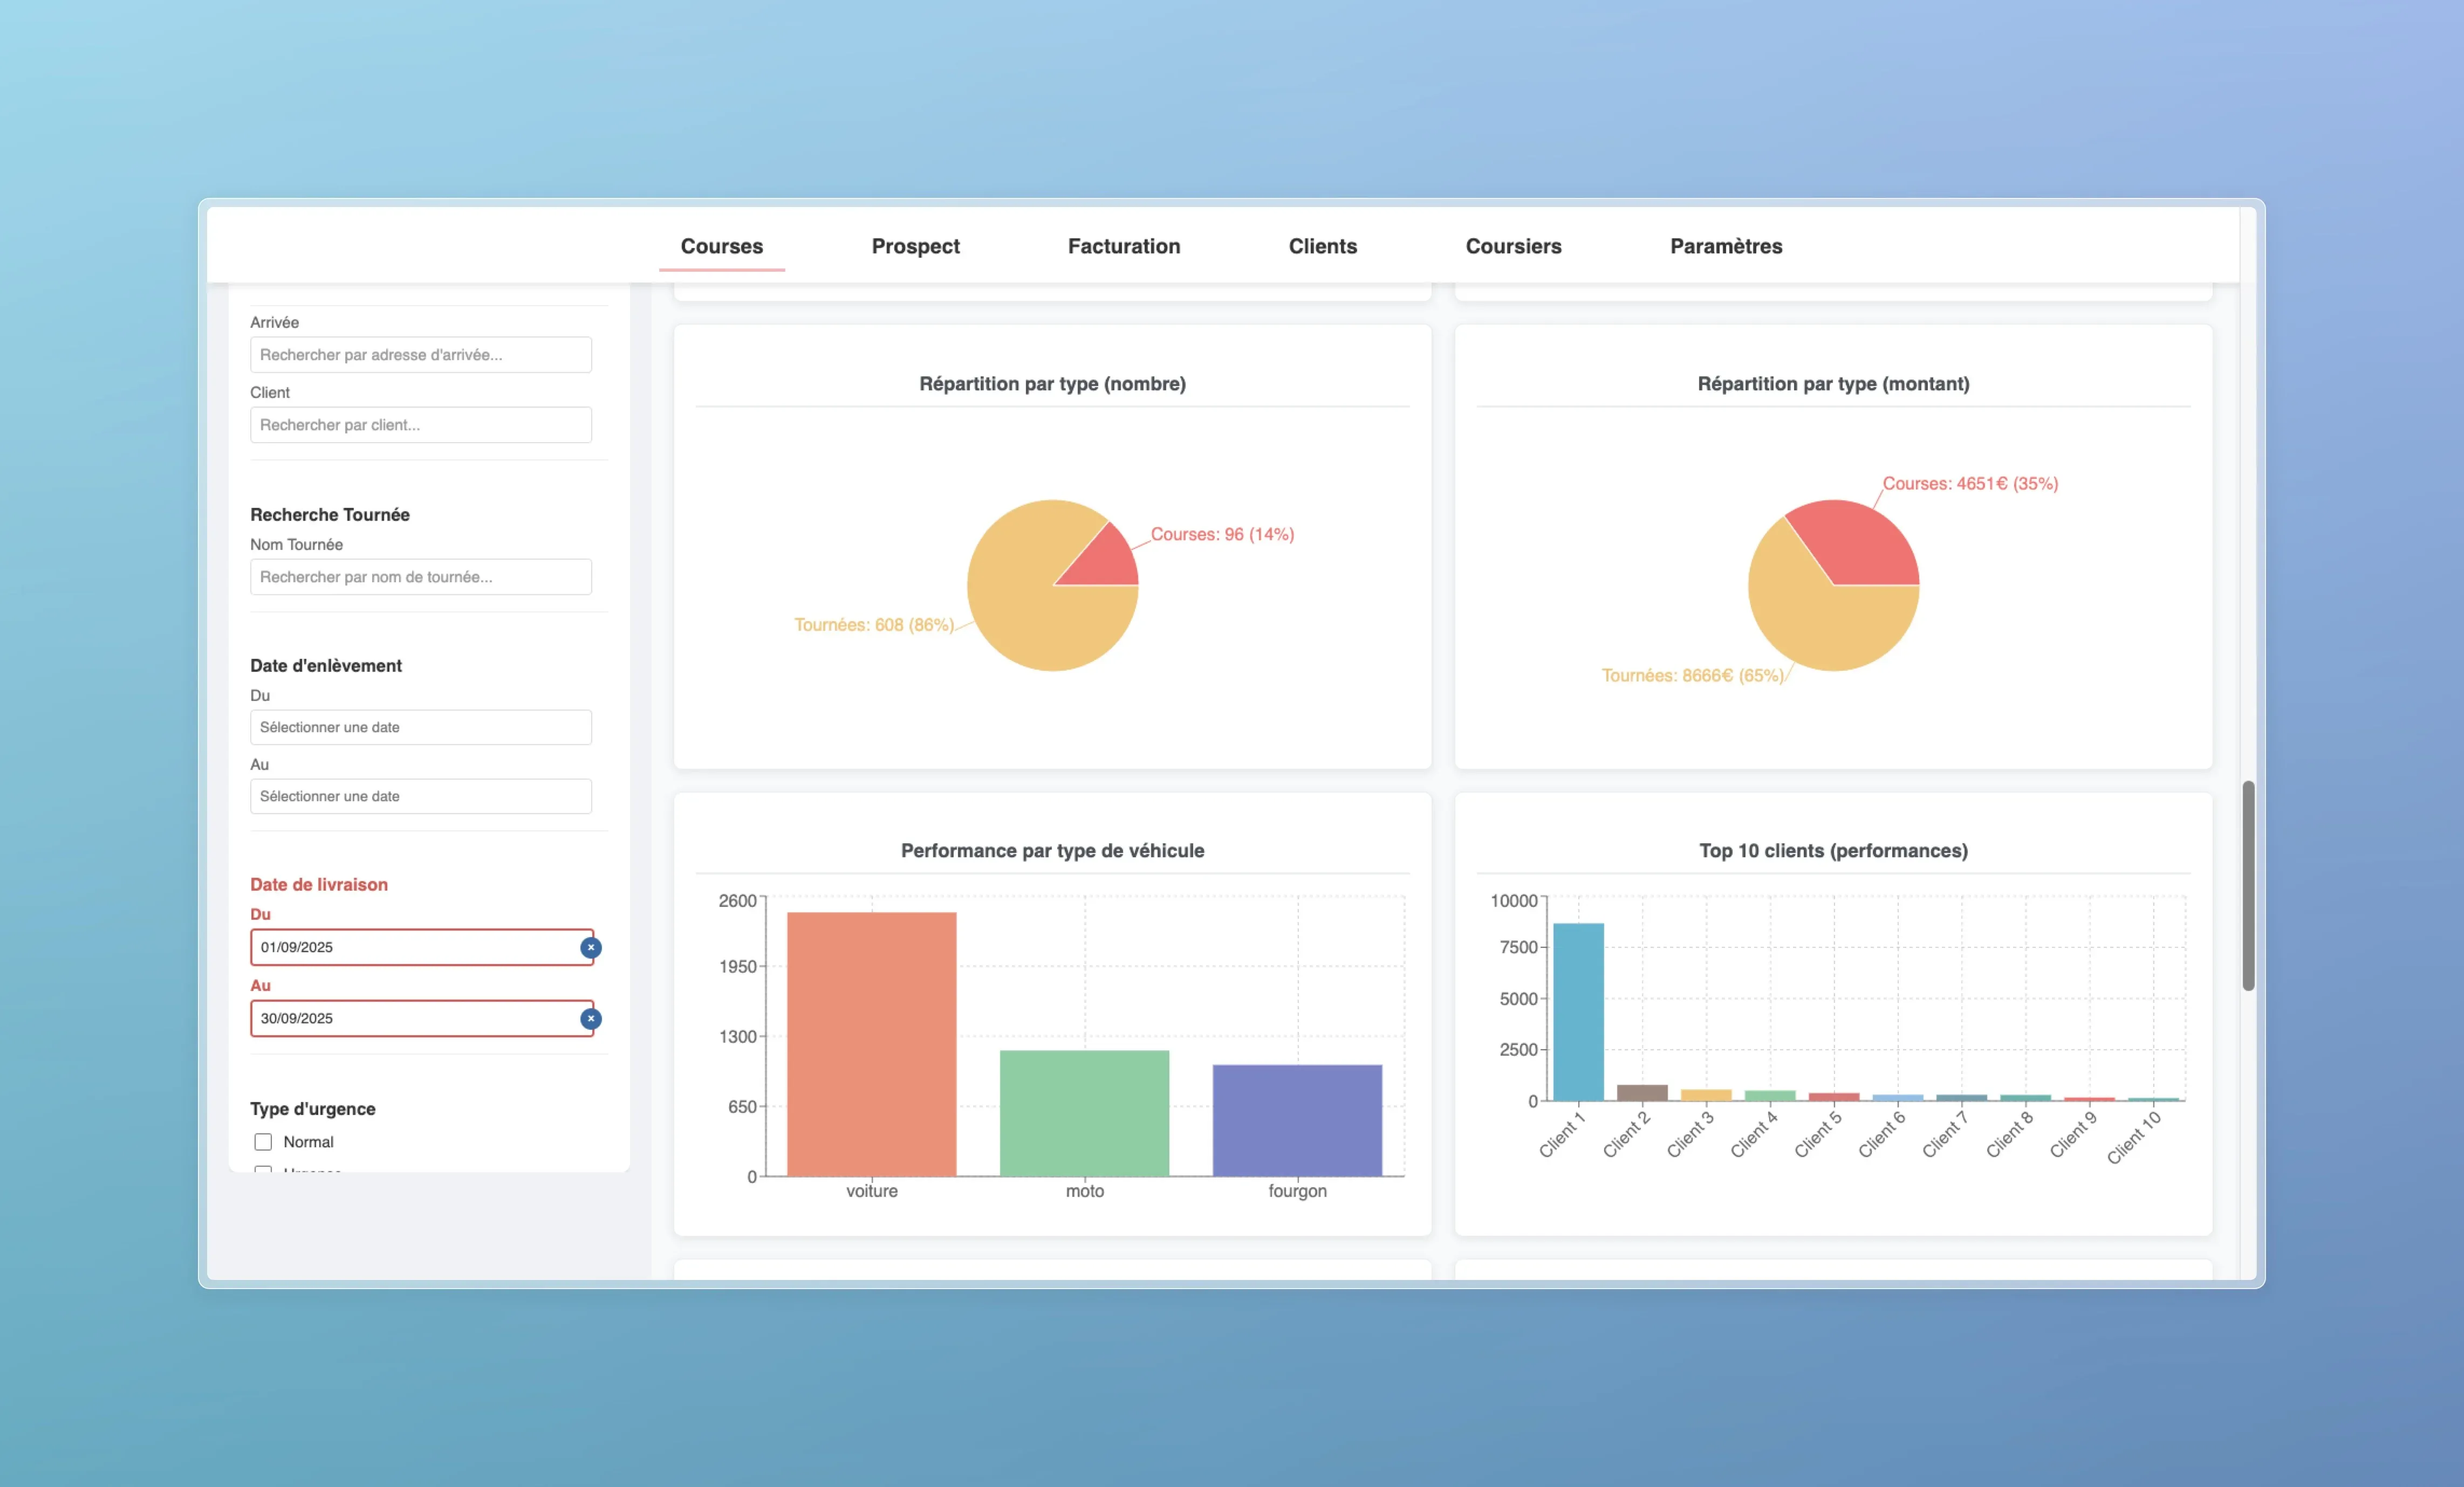
Task: Click the orange voiture bar
Action: click(871, 1044)
